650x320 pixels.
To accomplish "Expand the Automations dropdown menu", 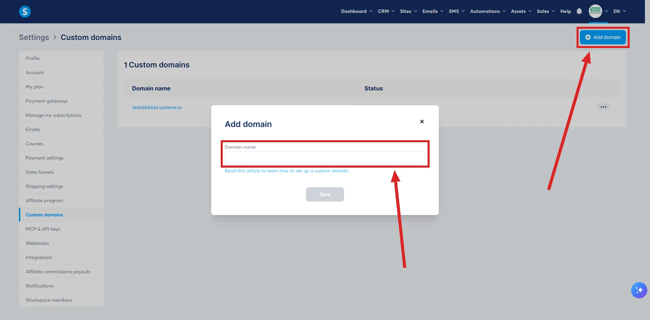I will click(x=488, y=11).
